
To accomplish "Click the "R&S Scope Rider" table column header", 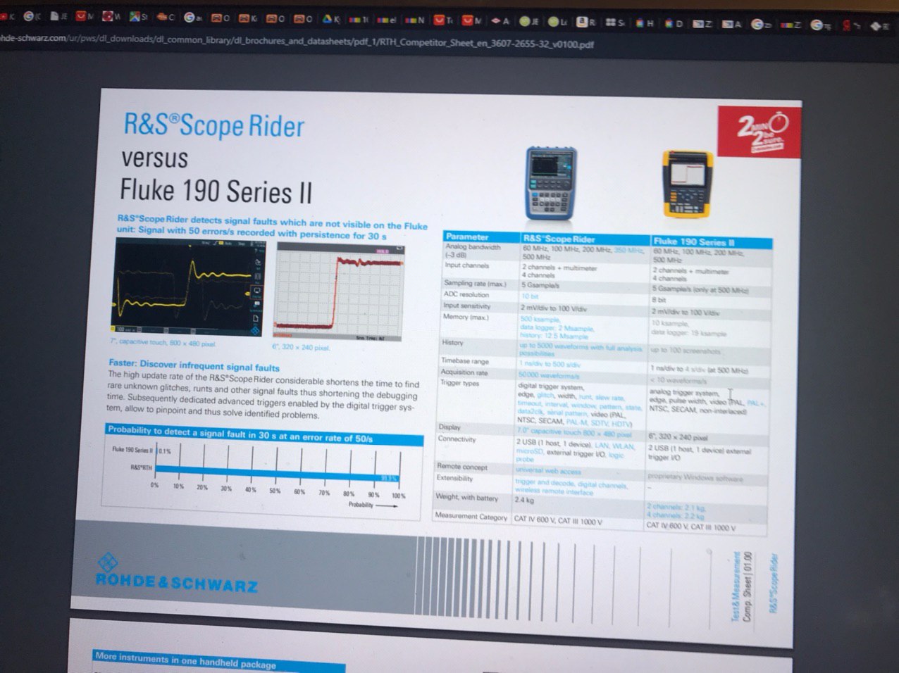I will [x=559, y=239].
